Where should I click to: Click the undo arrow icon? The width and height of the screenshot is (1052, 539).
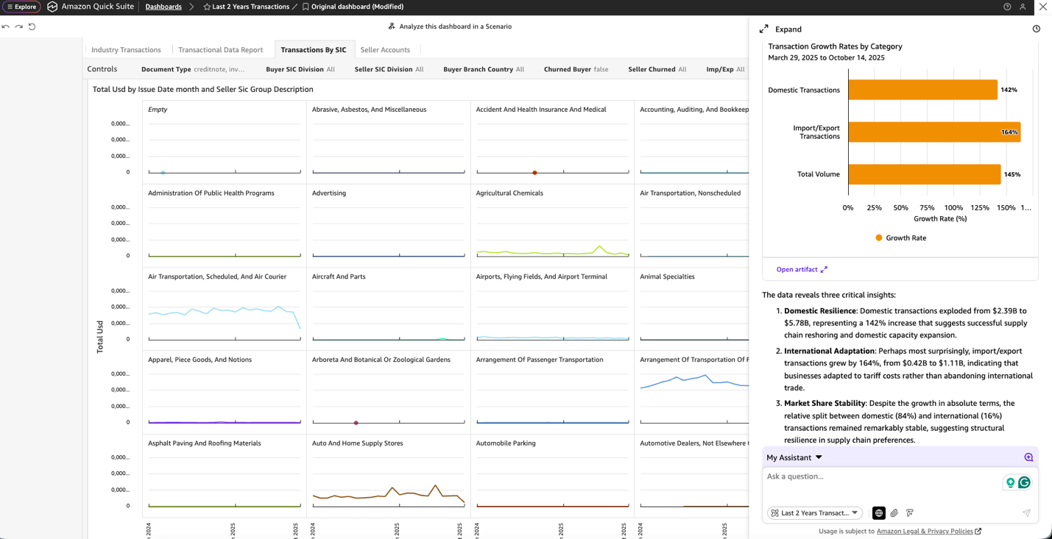(6, 26)
